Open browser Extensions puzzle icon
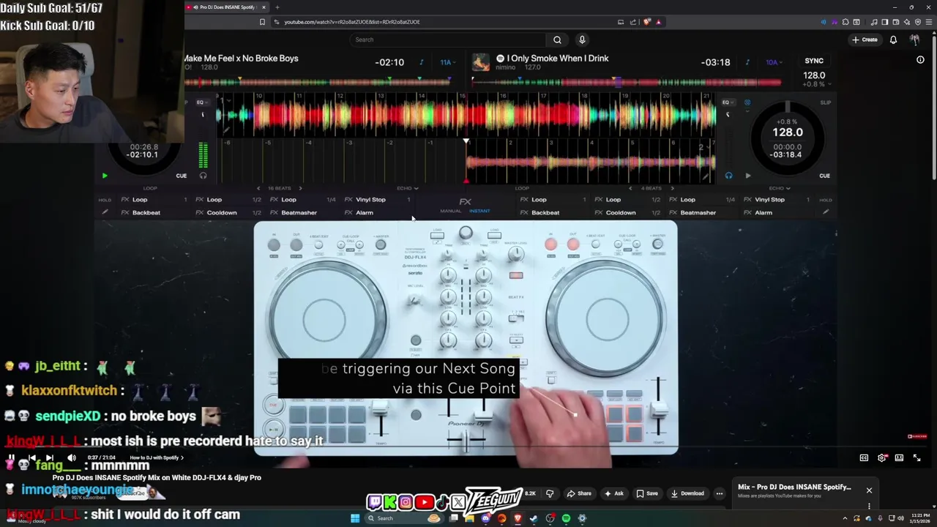 coord(845,22)
